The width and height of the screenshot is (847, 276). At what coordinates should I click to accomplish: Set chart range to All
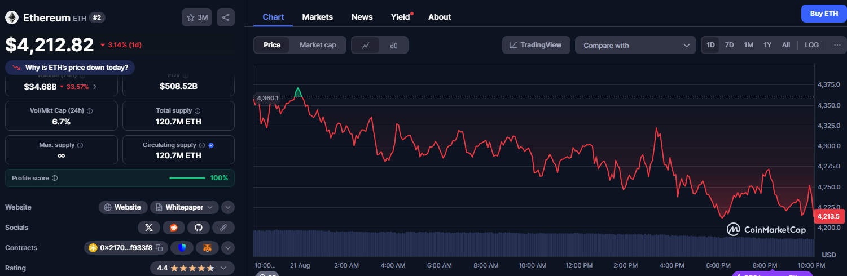click(786, 45)
